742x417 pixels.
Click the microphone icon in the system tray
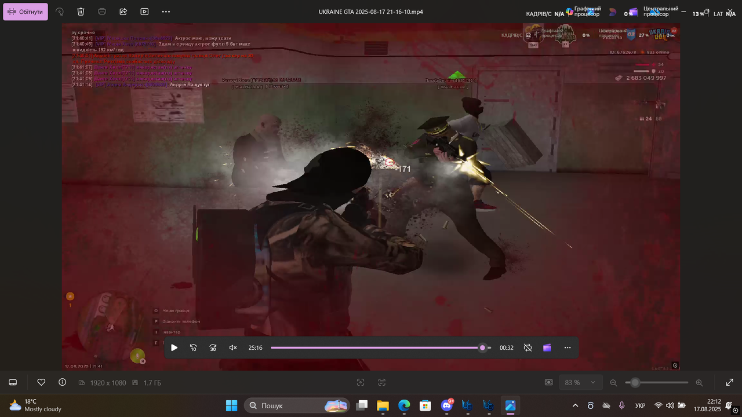coord(621,405)
